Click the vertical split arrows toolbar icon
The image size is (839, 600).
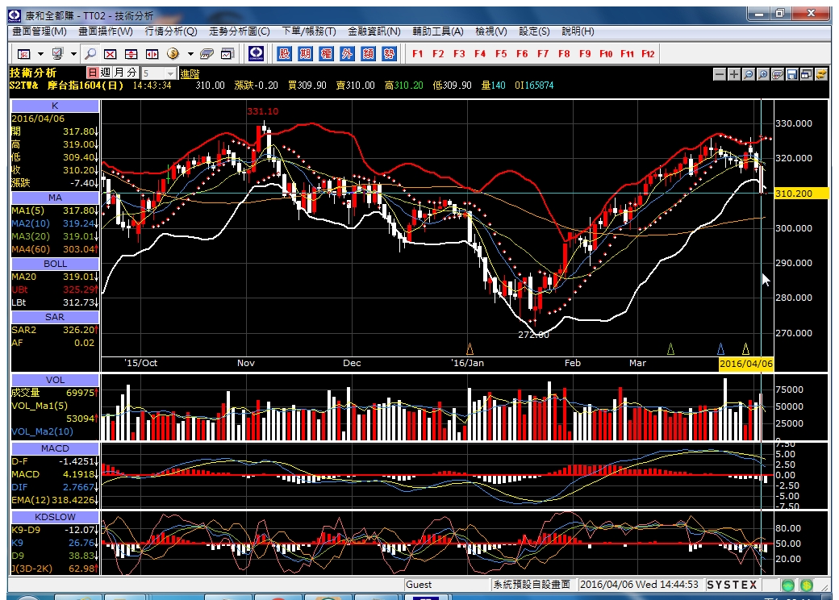coord(131,54)
